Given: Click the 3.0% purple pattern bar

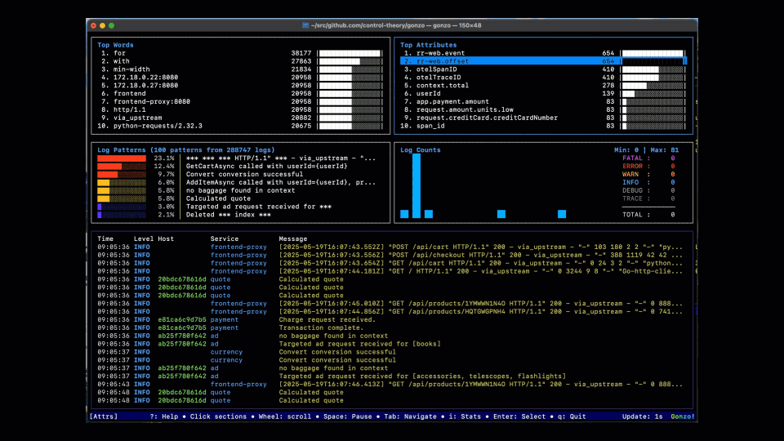Looking at the screenshot, I should click(122, 207).
